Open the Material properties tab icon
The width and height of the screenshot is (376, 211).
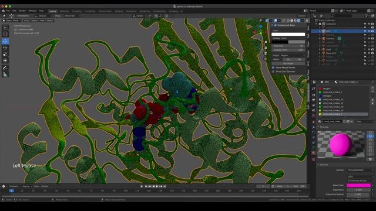pos(313,152)
